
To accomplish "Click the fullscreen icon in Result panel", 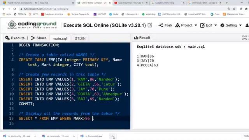I will click(244, 38).
